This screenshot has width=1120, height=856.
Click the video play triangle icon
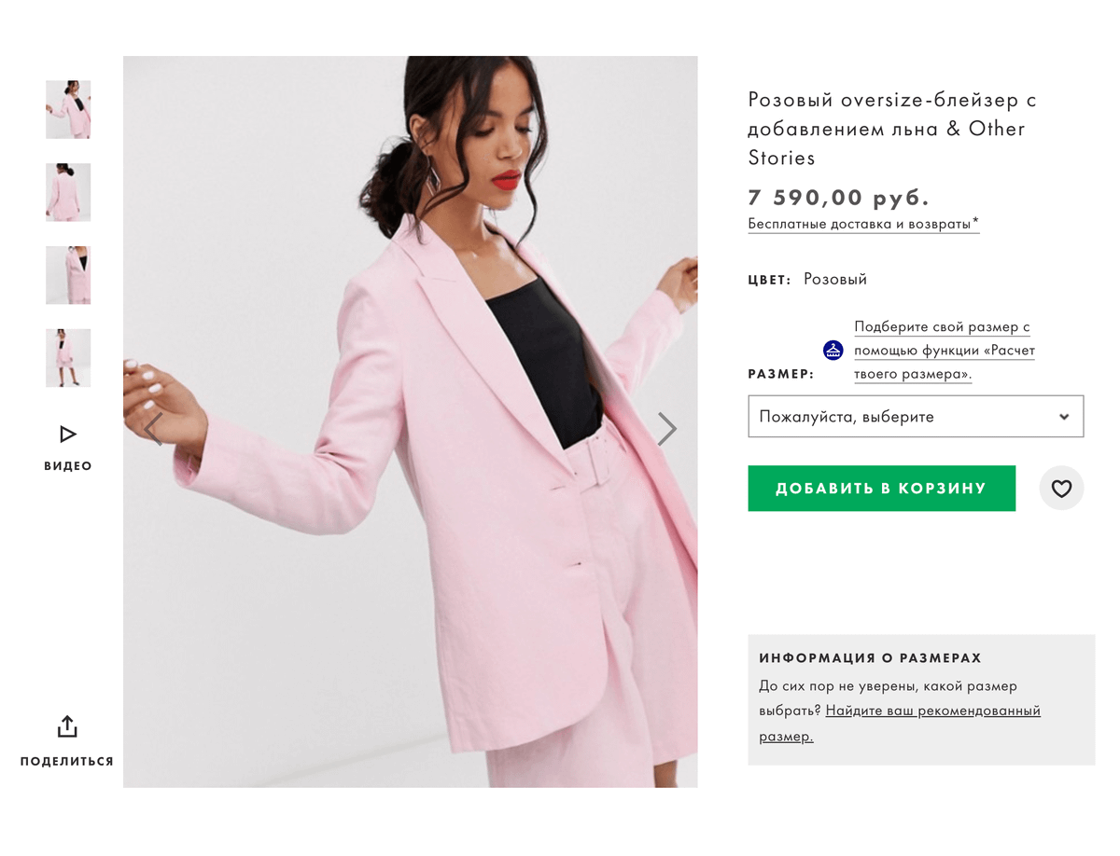tap(67, 434)
